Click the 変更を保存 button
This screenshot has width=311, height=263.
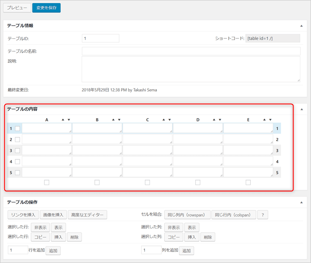(46, 8)
